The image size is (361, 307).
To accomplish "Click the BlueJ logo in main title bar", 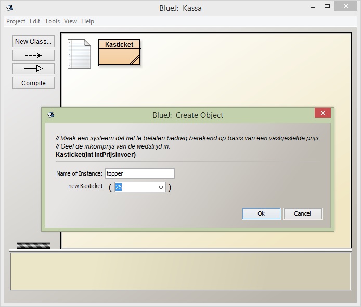I will click(9, 8).
